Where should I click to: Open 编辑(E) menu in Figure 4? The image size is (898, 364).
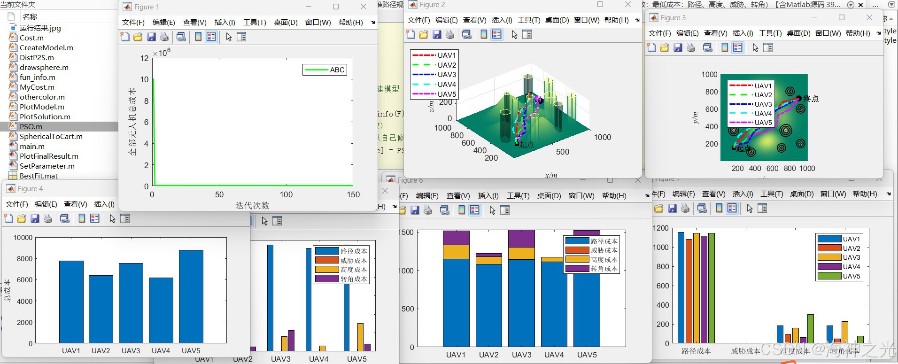[x=46, y=204]
